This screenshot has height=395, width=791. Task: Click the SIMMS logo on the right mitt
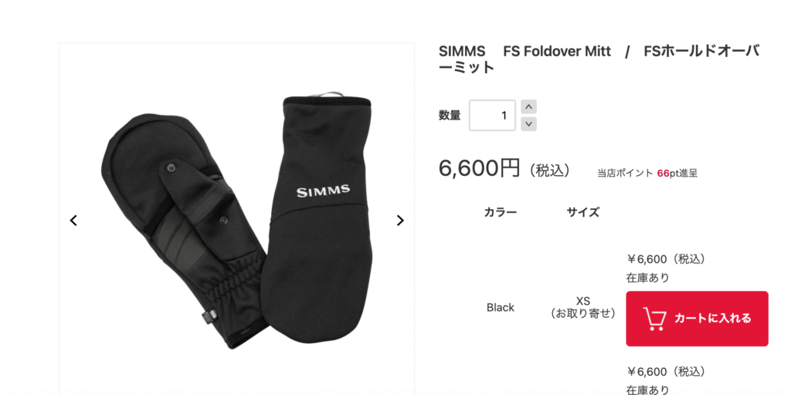[x=323, y=191]
